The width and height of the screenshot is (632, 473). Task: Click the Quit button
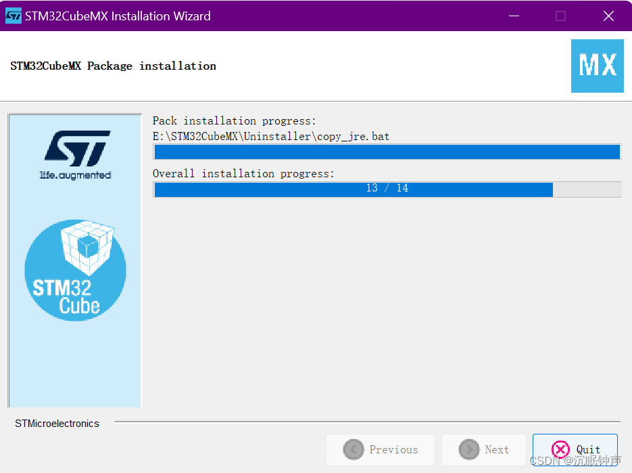[x=575, y=449]
